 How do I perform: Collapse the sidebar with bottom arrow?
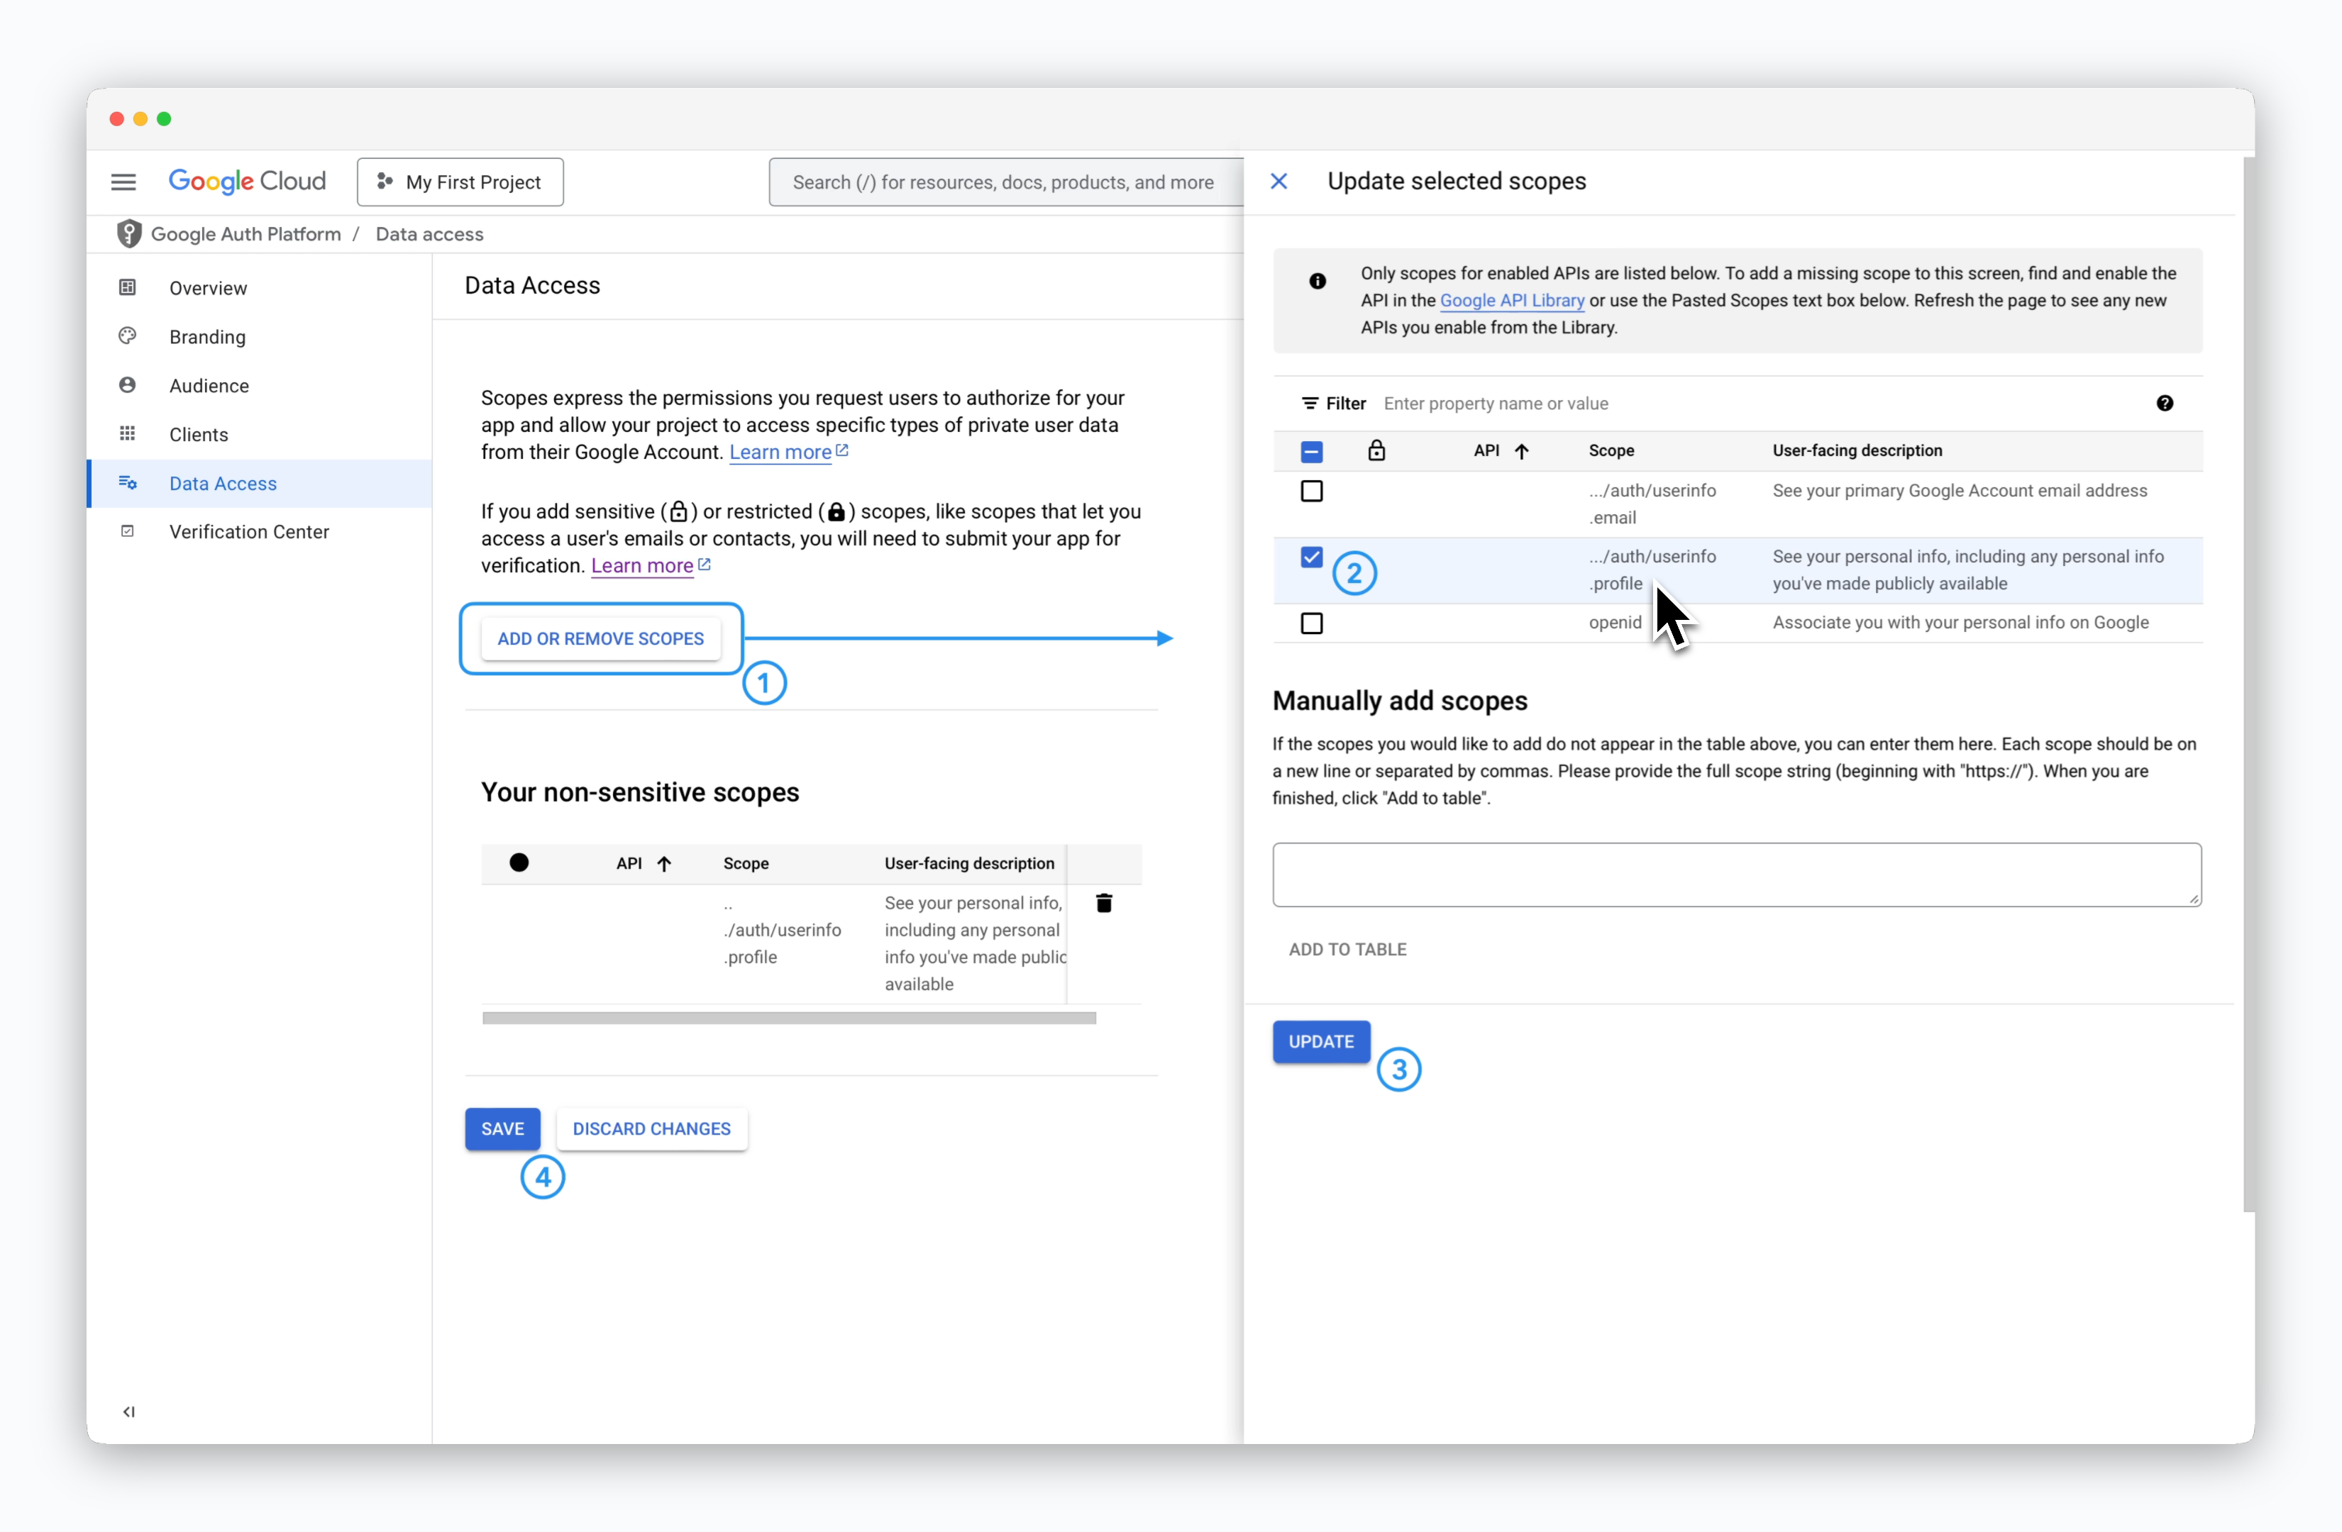click(x=129, y=1411)
